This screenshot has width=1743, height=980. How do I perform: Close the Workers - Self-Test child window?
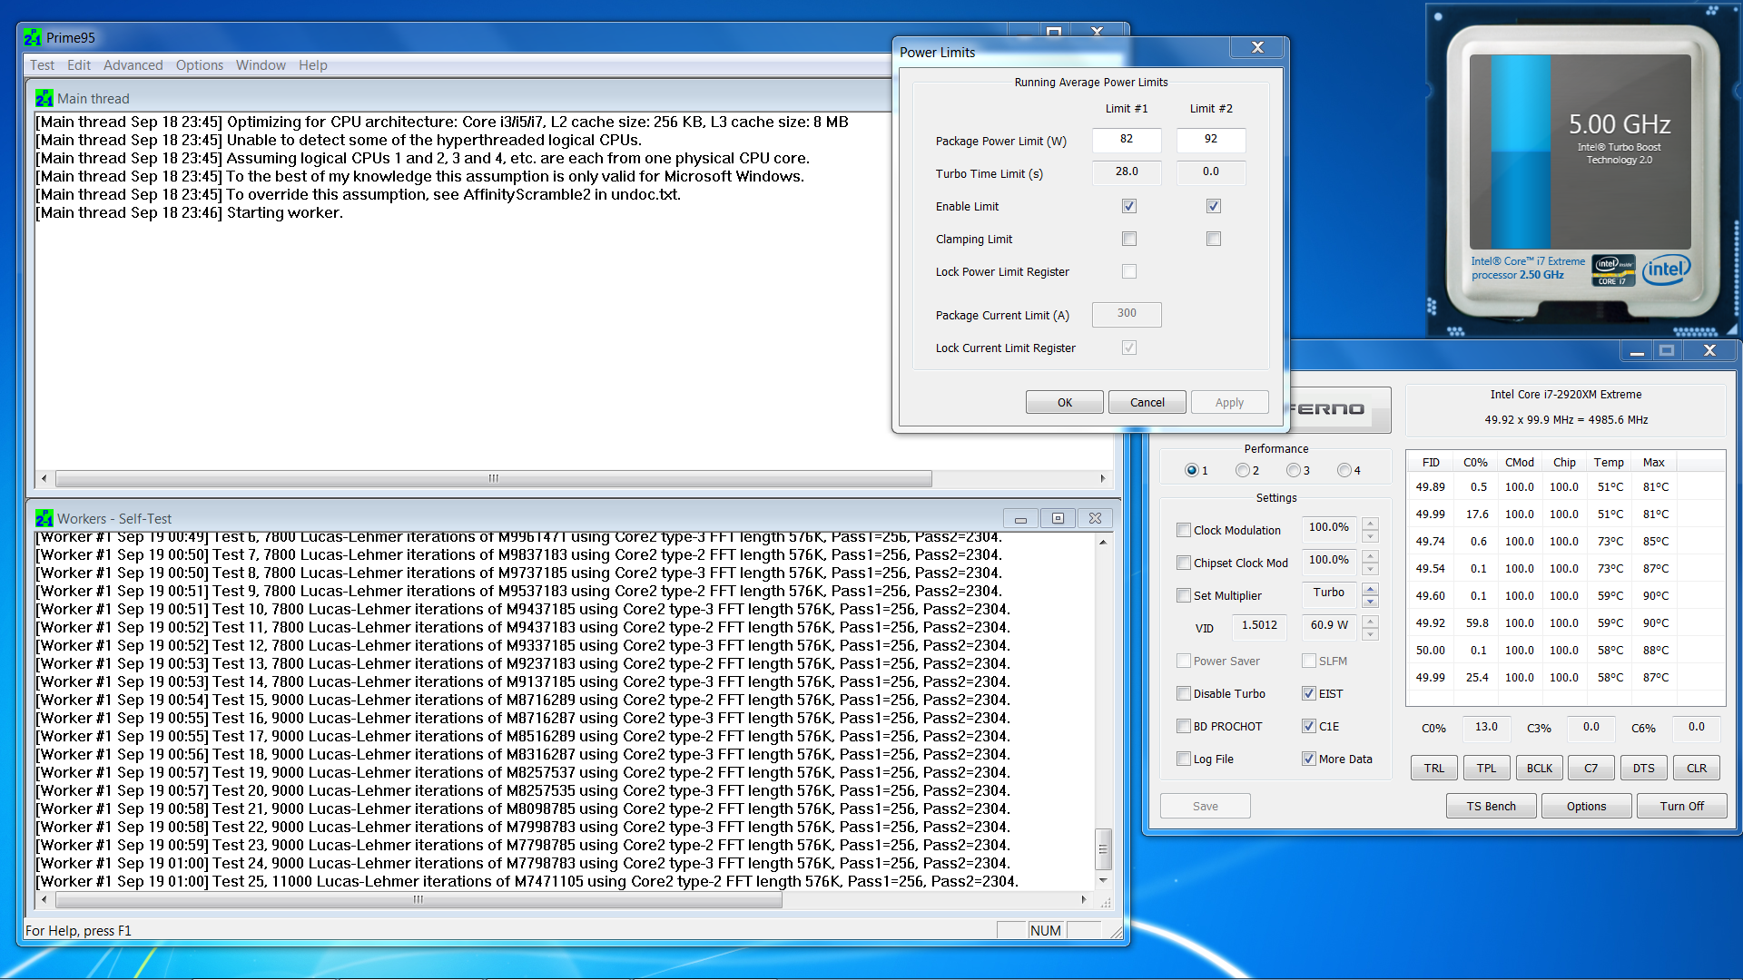tap(1095, 518)
